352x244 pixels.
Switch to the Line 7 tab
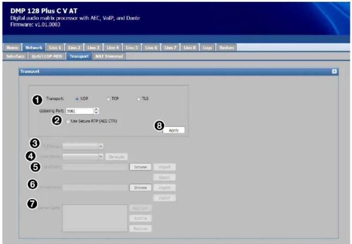[x=170, y=48]
